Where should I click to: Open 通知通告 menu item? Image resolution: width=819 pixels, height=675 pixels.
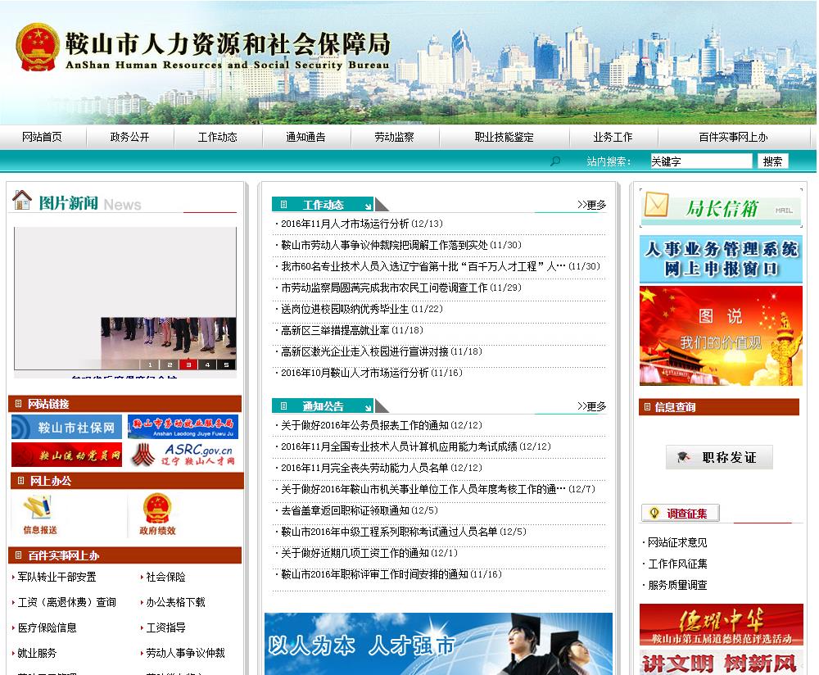point(305,137)
